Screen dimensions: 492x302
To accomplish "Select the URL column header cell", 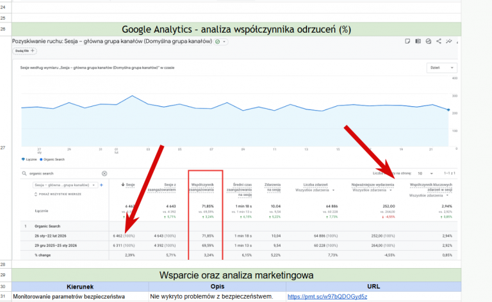I will [x=373, y=287].
